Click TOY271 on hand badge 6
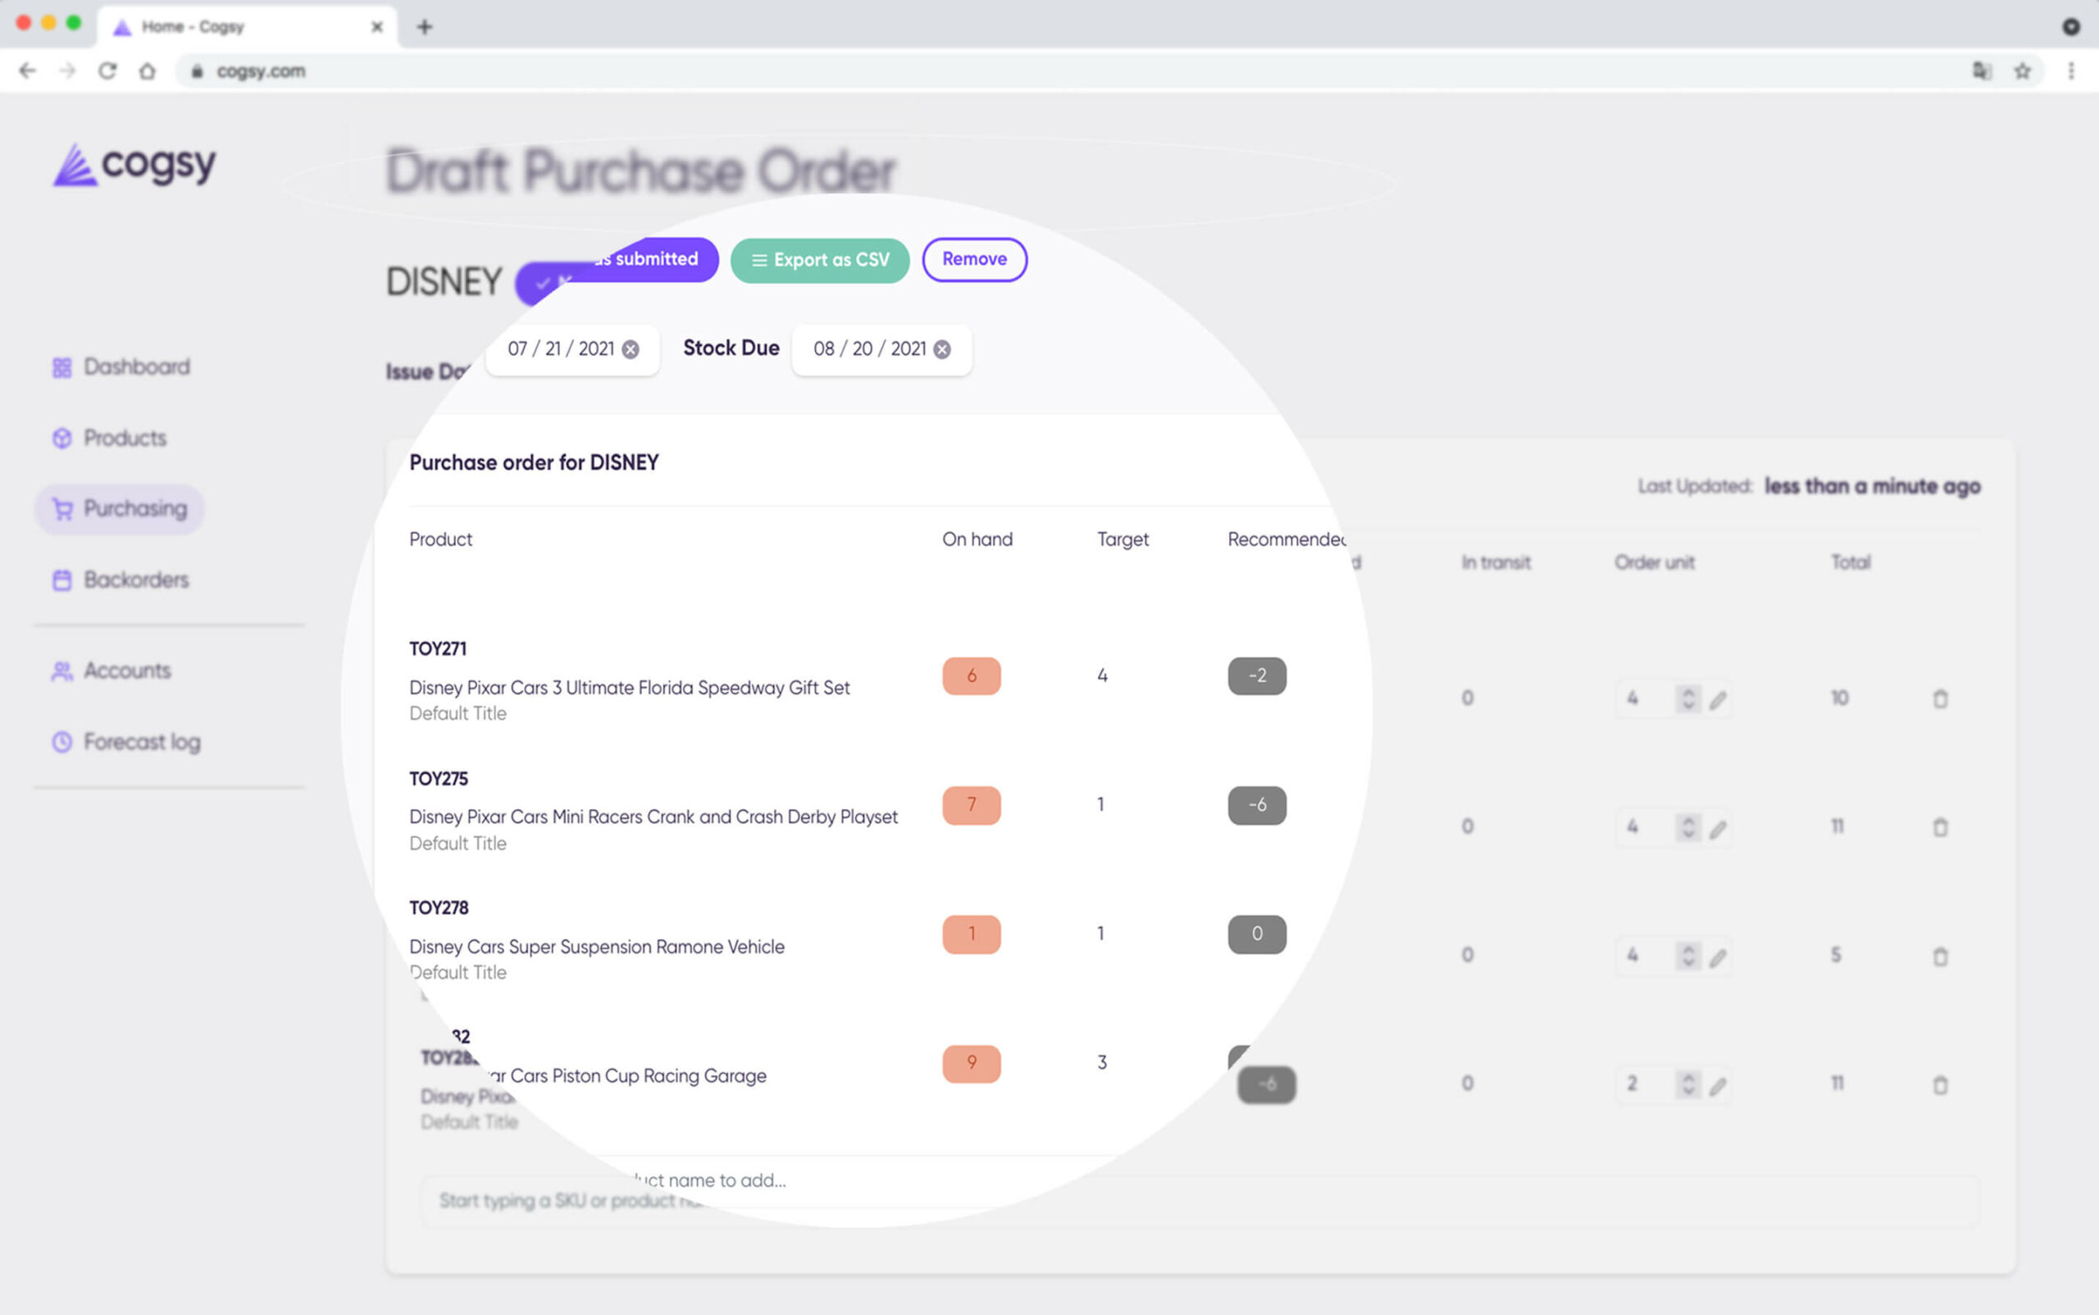The image size is (2099, 1315). pos(971,676)
